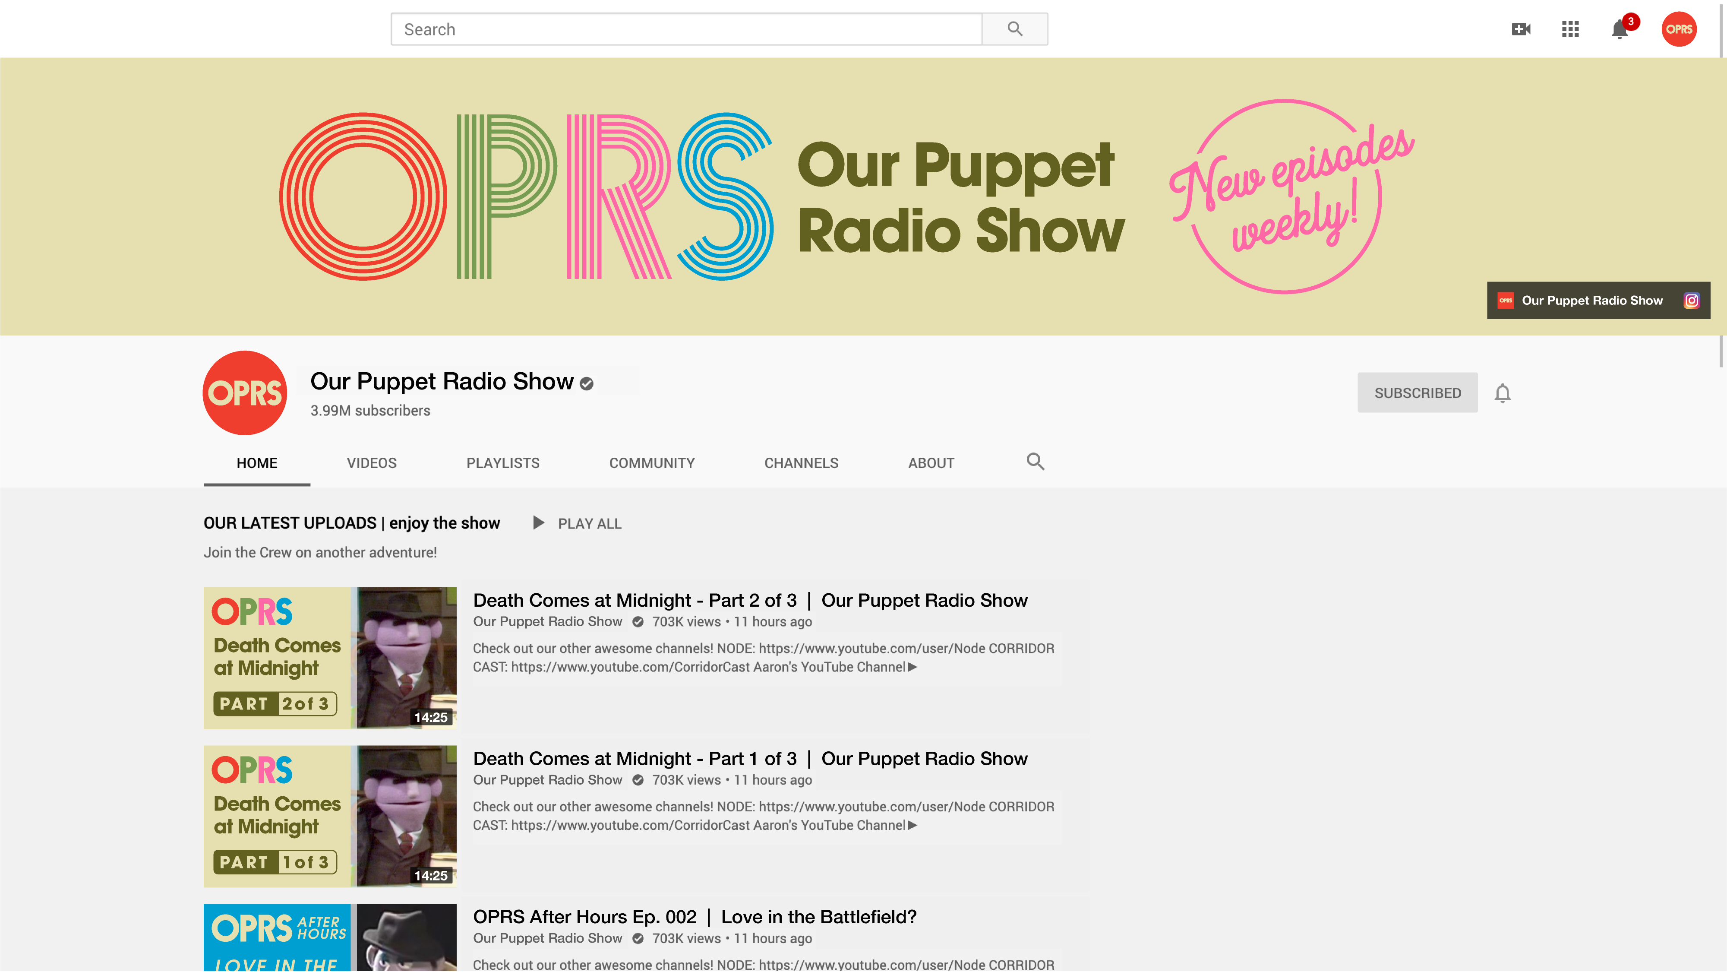Click the Instagram icon on banner

click(1692, 301)
